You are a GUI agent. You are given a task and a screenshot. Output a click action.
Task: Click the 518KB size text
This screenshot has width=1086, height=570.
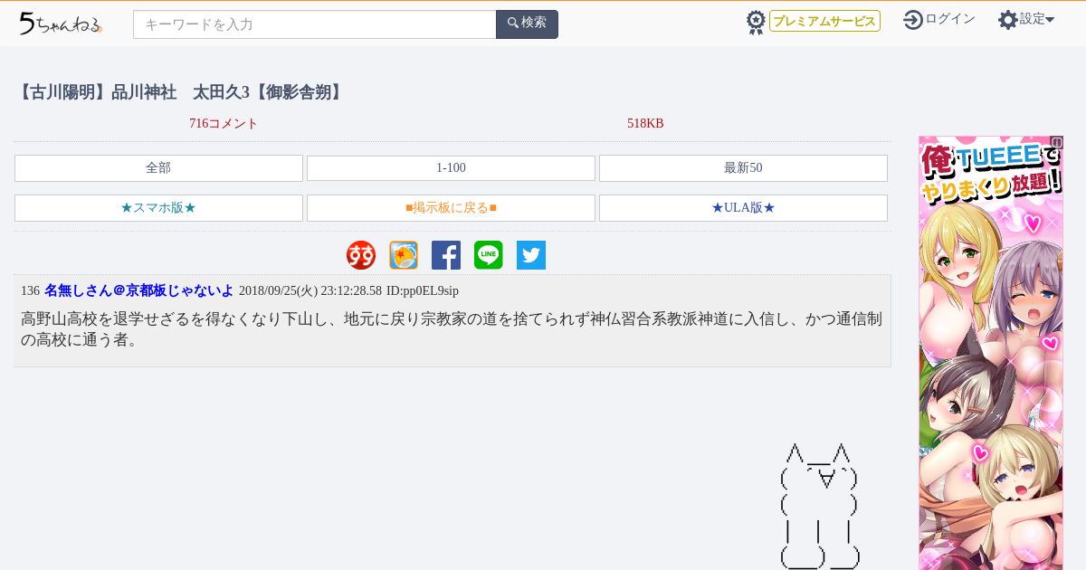pyautogui.click(x=645, y=123)
